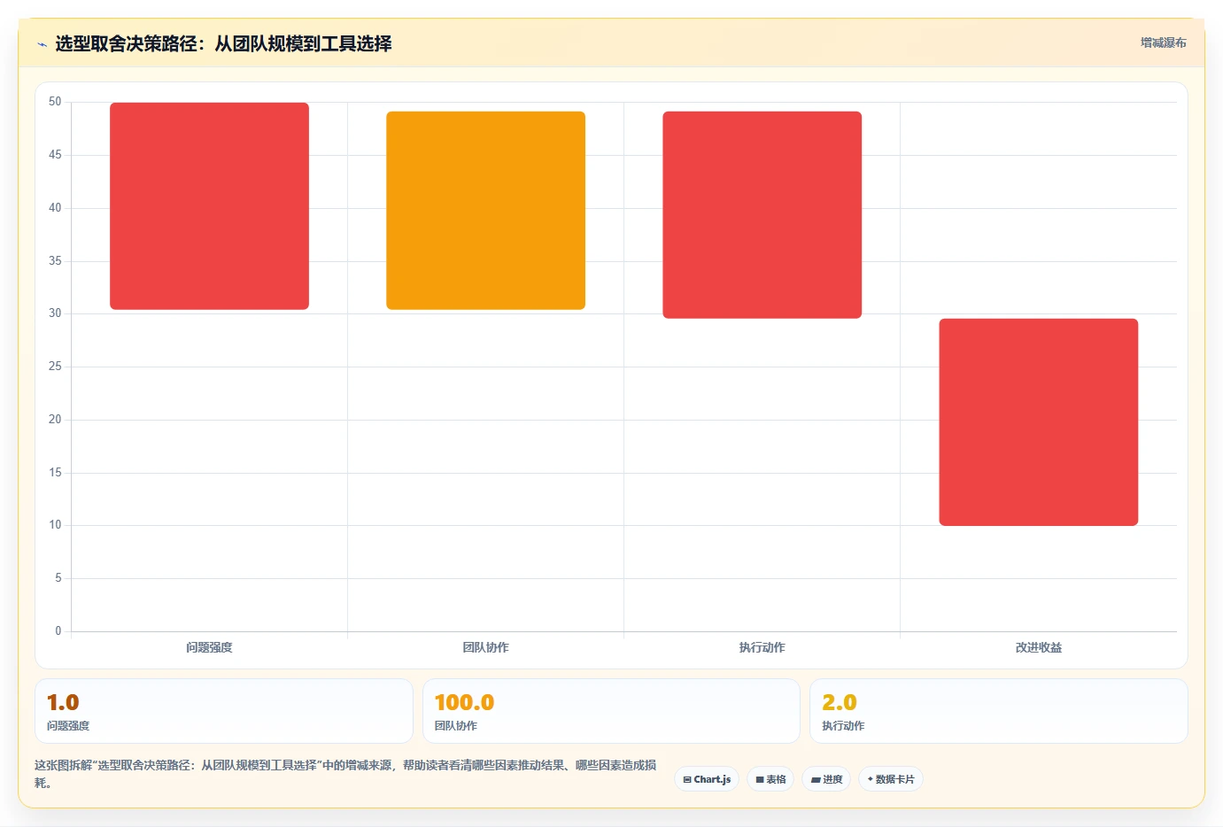
Task: Select the 团队协作 card showing 100.0
Action: click(x=611, y=711)
